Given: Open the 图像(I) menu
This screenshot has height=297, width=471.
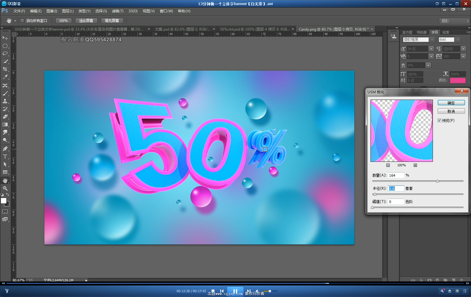Looking at the screenshot, I should coord(52,11).
